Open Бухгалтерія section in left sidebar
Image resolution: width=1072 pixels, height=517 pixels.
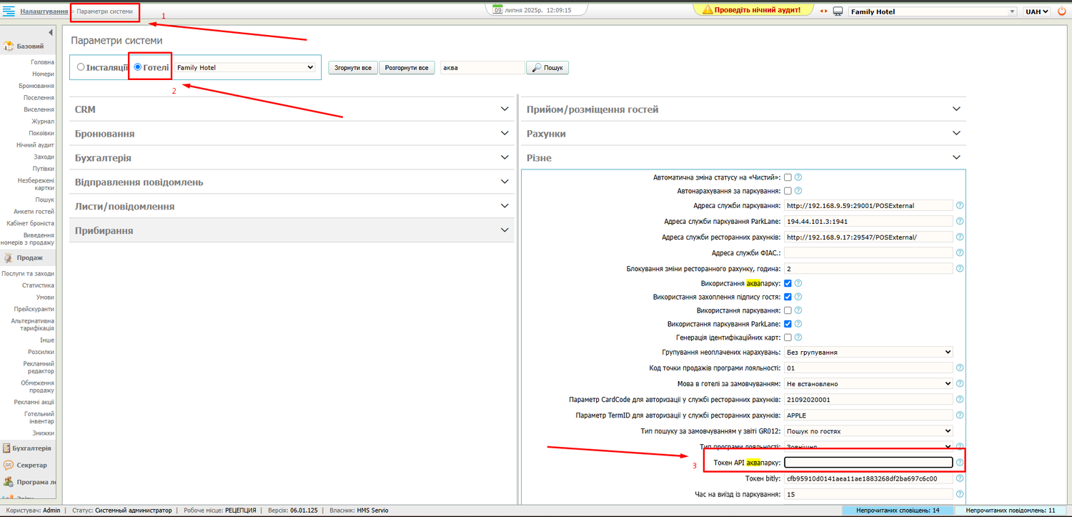pyautogui.click(x=31, y=448)
